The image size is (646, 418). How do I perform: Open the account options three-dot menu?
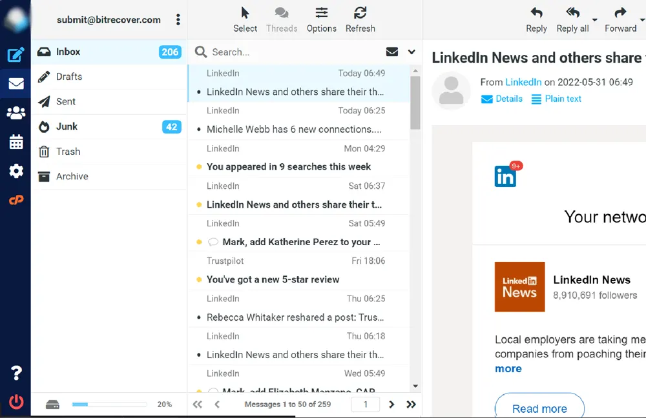(x=178, y=20)
